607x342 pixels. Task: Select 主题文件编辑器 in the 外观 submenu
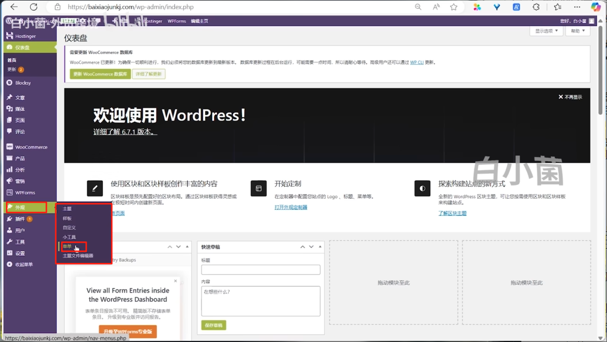[78, 256]
